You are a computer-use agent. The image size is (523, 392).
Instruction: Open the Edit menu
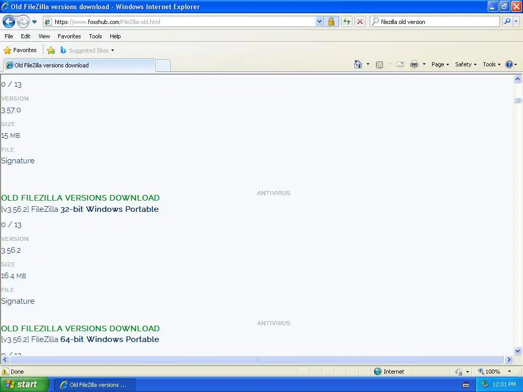coord(26,36)
